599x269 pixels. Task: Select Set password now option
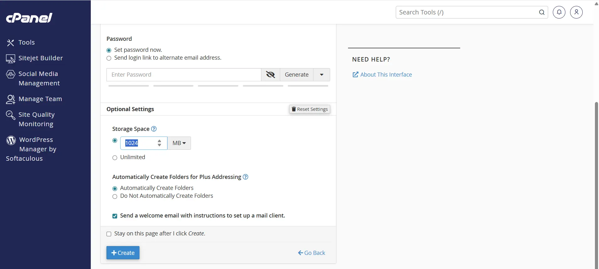pyautogui.click(x=109, y=50)
